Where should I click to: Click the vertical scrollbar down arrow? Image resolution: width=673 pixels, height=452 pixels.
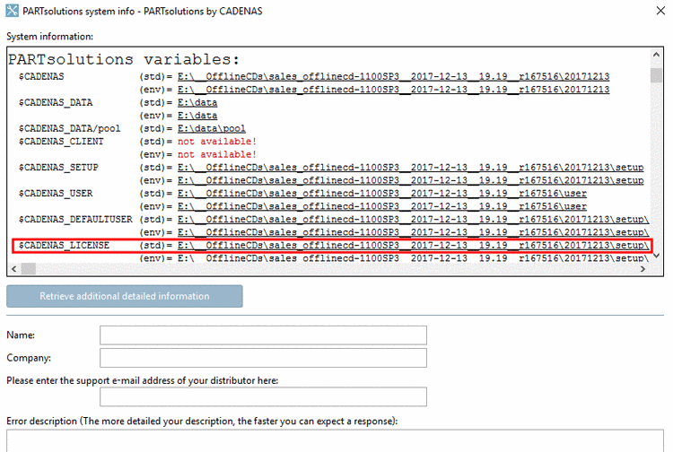(x=656, y=256)
